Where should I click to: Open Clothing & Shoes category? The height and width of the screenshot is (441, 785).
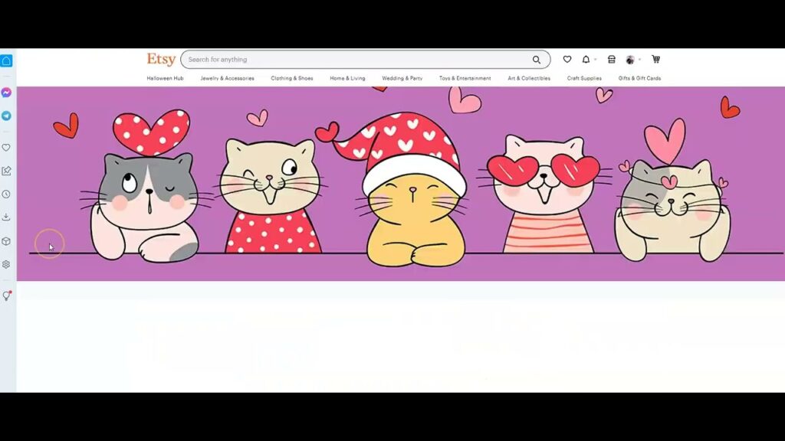292,79
